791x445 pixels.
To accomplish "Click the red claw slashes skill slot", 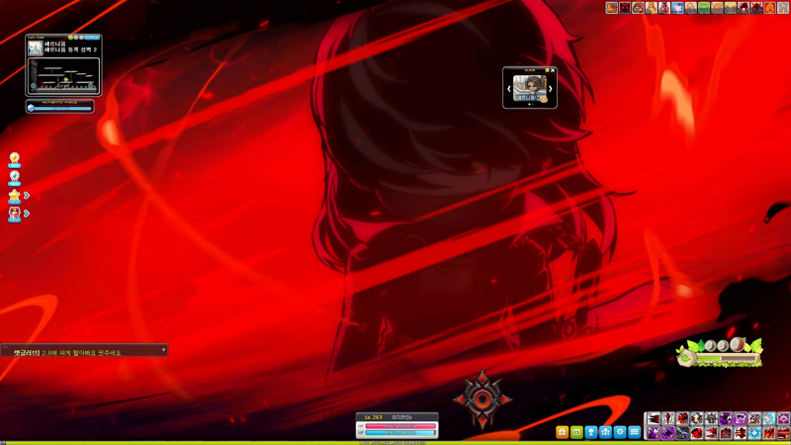I will 754,417.
